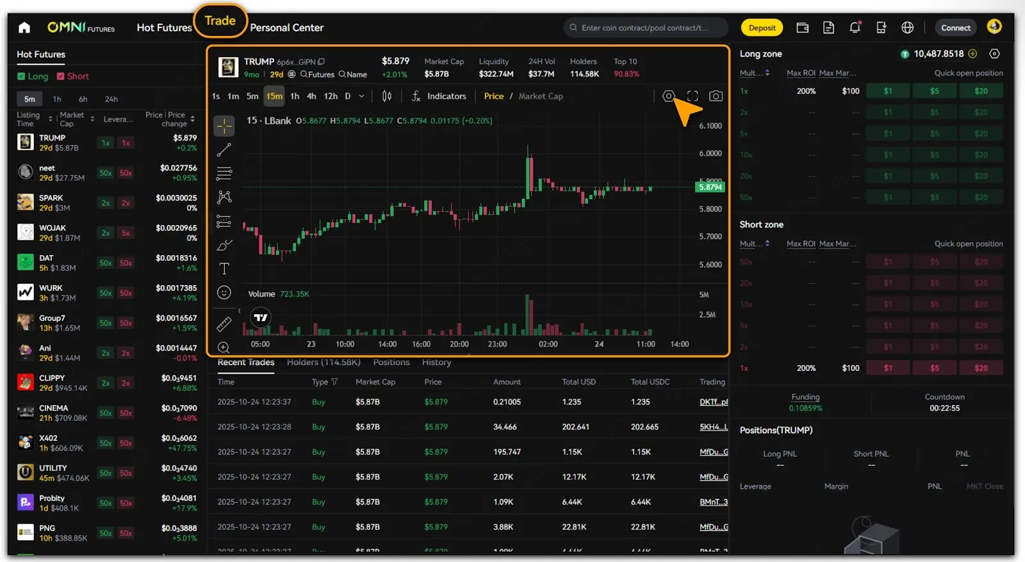Enter fullscreen chart mode
Viewport: 1025px width, 562px height.
tap(693, 96)
